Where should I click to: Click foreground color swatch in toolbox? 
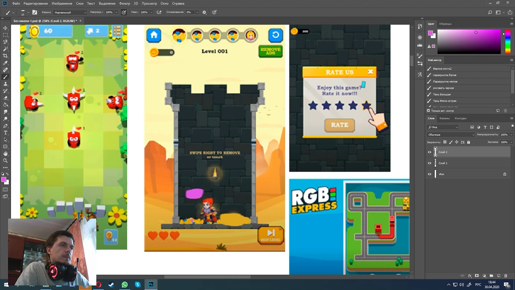(x=4, y=179)
